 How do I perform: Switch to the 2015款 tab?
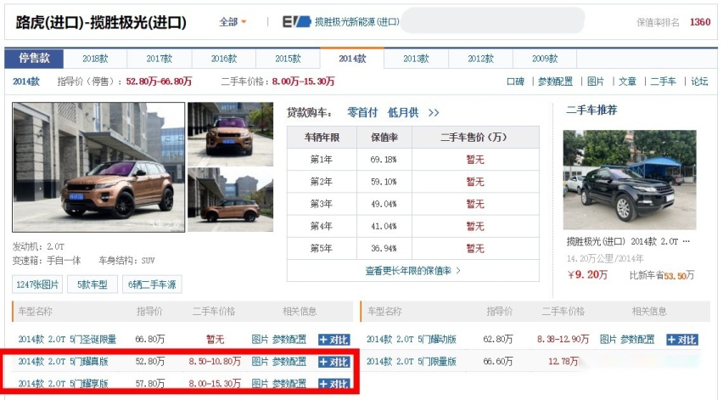click(288, 59)
